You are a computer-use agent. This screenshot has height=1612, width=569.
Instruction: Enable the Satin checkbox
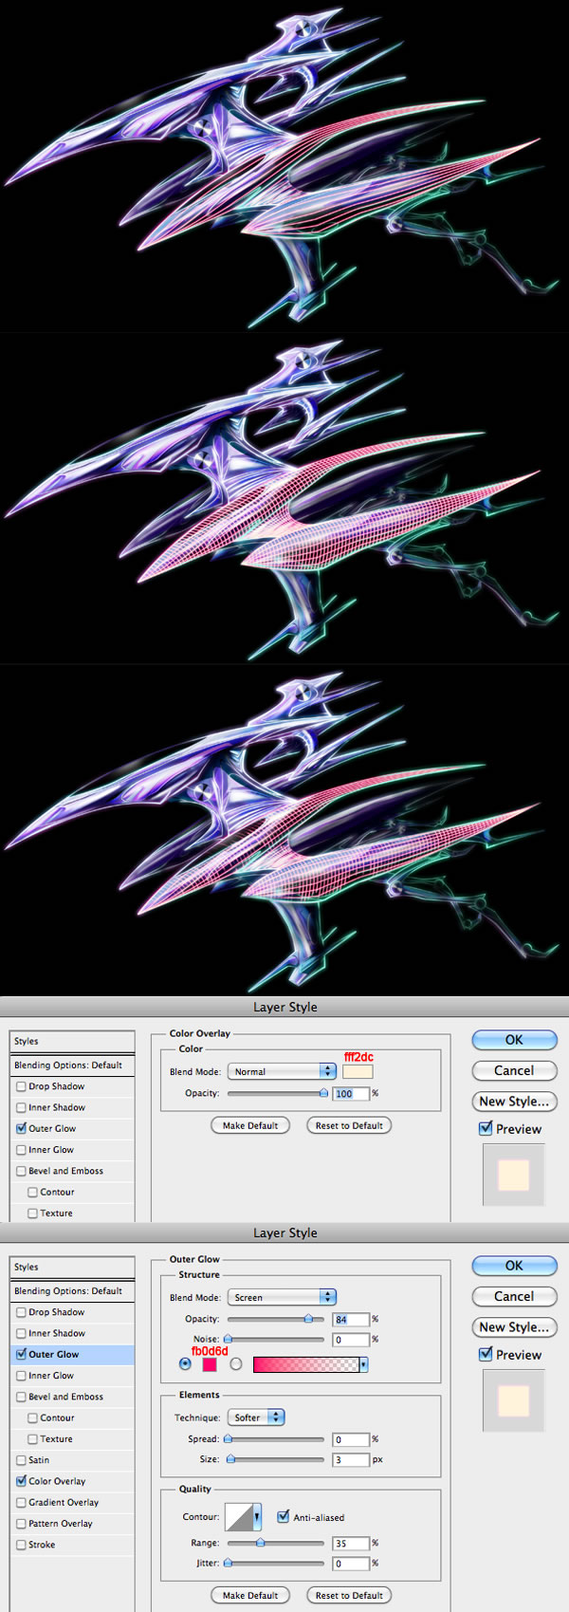tap(21, 1460)
